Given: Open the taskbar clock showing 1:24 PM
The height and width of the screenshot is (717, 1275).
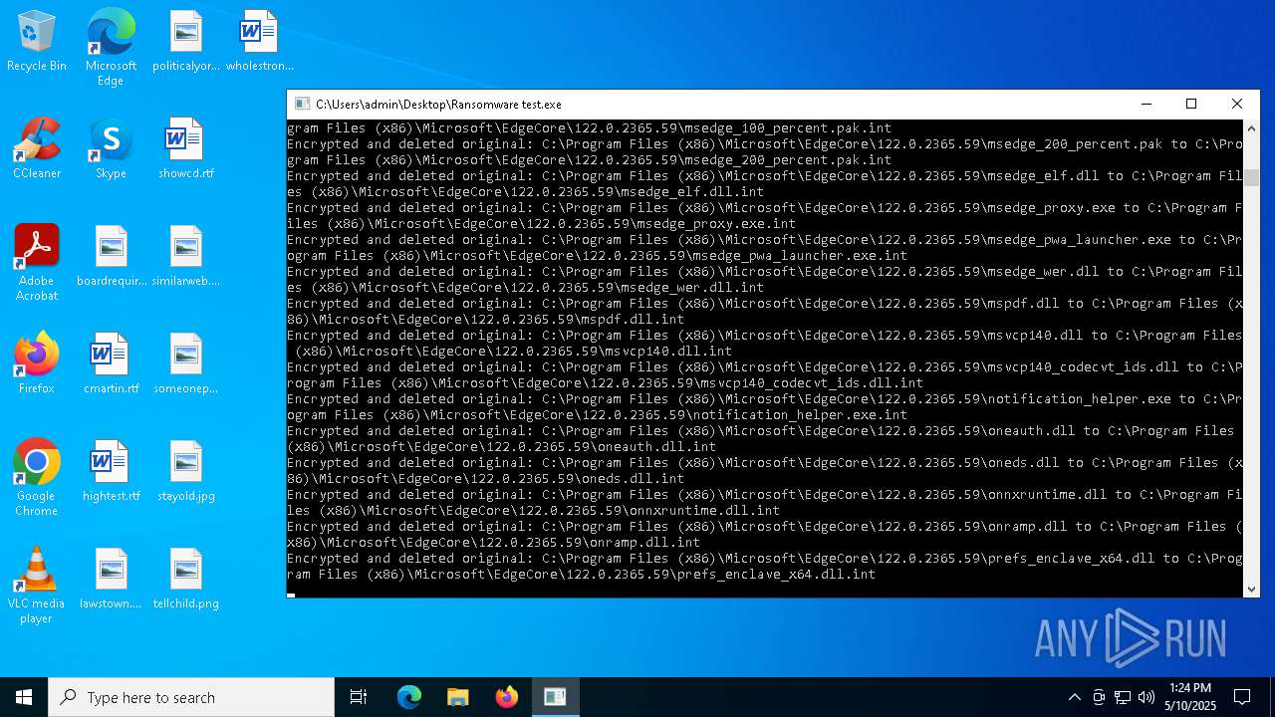Looking at the screenshot, I should pyautogui.click(x=1190, y=697).
